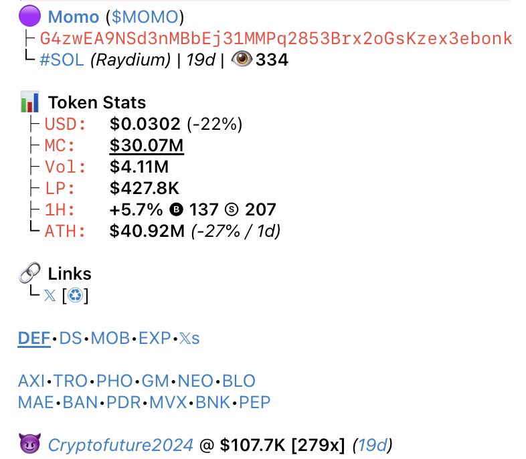Click the purple devil emoji icon

coord(30,443)
